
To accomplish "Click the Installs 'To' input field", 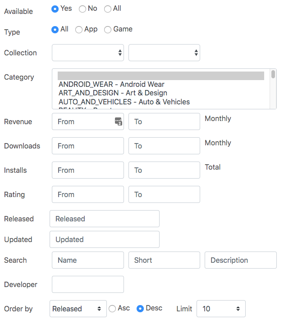I will pyautogui.click(x=164, y=170).
